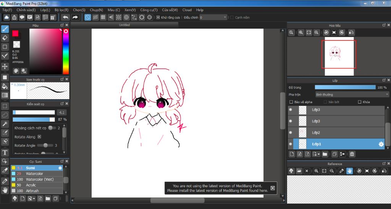Open the Chỉnh sửa(E) menu
This screenshot has width=391, height=209.
point(26,10)
